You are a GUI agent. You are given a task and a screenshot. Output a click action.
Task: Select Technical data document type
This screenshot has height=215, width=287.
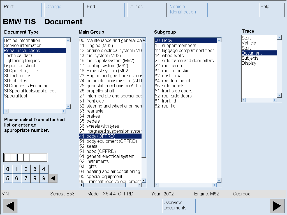point(18,55)
